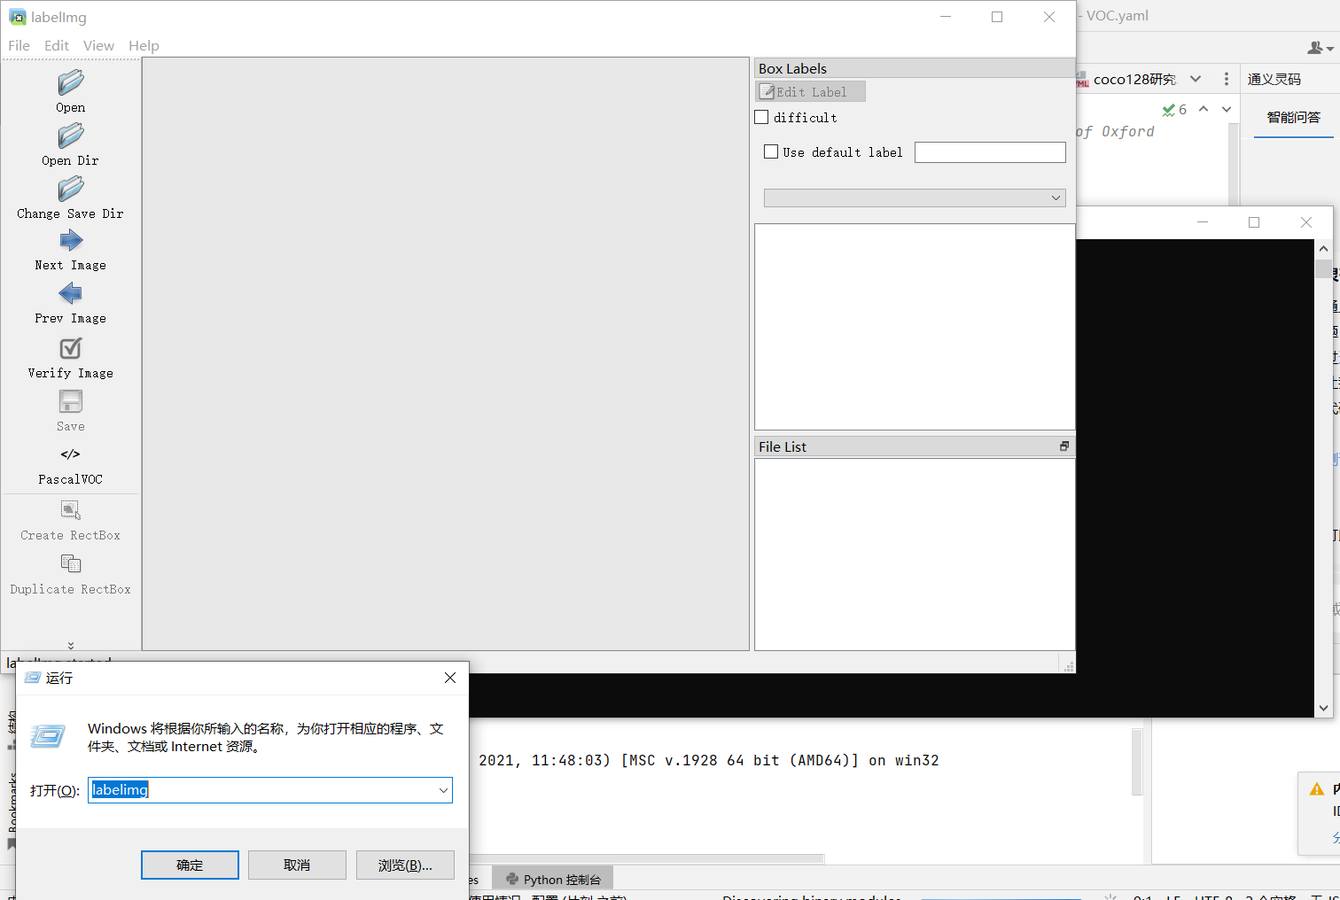
Task: Switch to the Python 控制台 tab
Action: [553, 880]
